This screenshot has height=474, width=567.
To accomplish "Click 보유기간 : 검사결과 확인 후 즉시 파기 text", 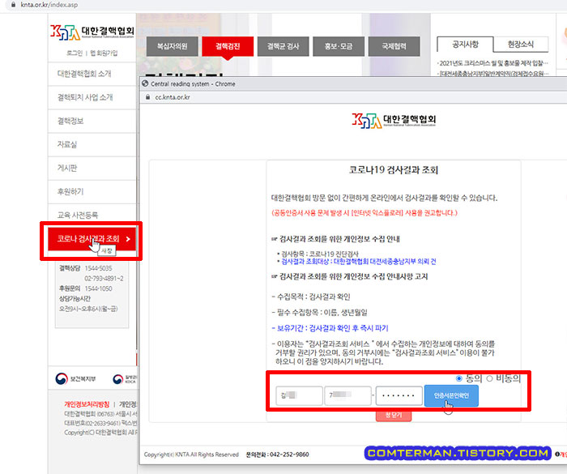I will click(330, 328).
